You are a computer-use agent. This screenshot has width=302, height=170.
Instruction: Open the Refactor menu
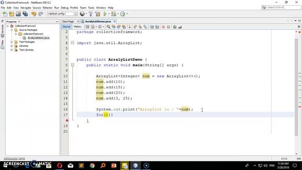[47, 8]
